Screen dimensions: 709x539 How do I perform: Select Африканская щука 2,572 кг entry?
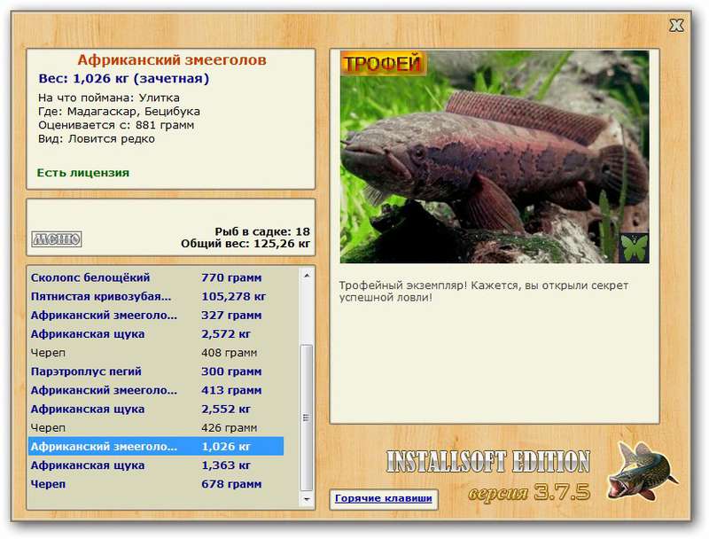pos(156,334)
